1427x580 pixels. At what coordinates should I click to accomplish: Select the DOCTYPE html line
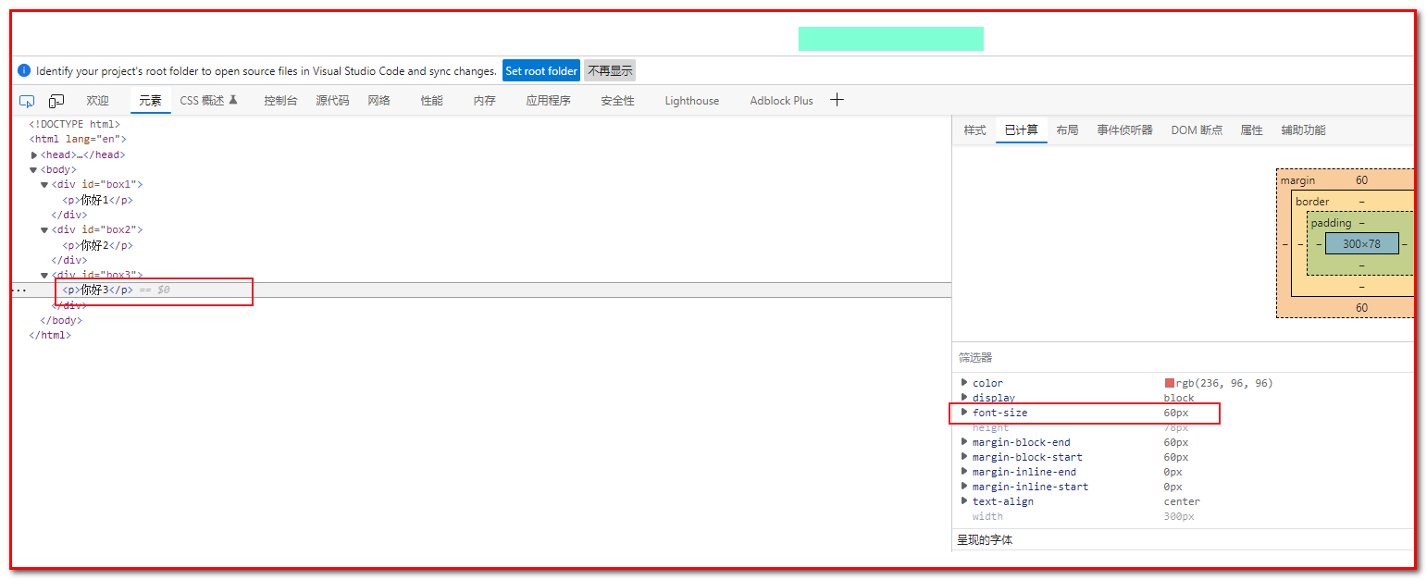tap(74, 124)
